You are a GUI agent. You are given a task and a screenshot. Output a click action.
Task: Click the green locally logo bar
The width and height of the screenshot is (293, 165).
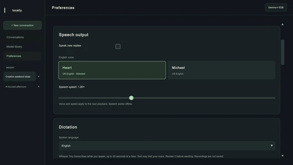[x=5, y=10]
